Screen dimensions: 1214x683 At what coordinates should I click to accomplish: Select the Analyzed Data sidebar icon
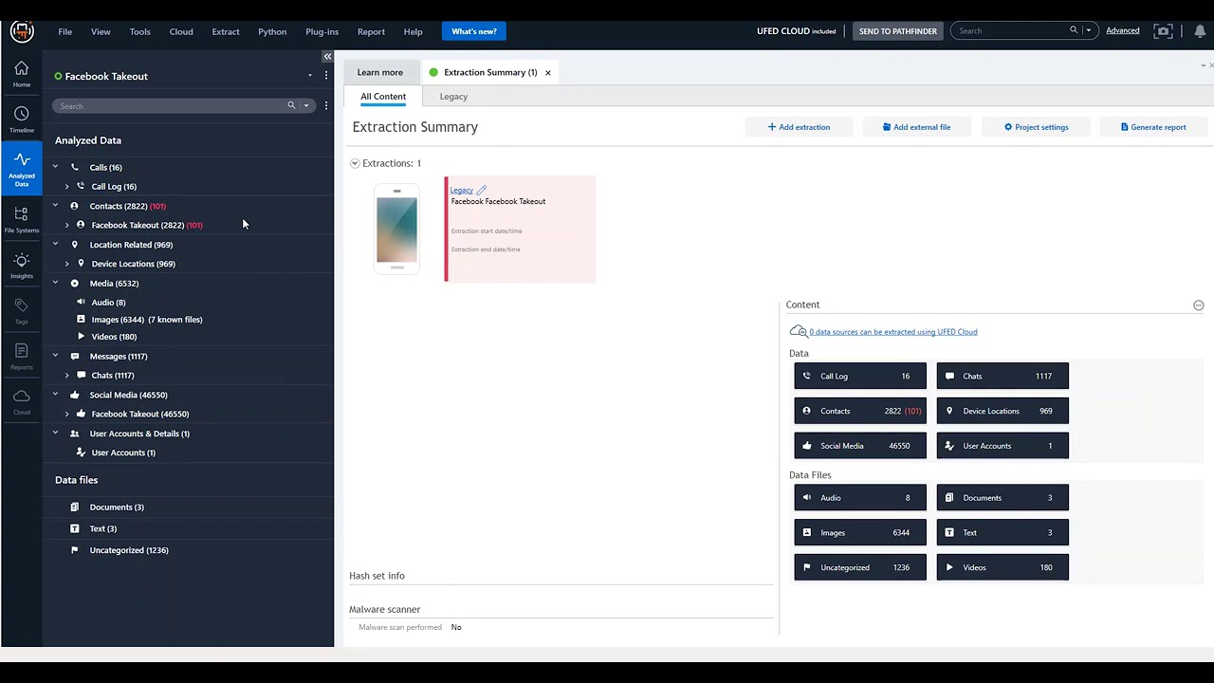[21, 168]
